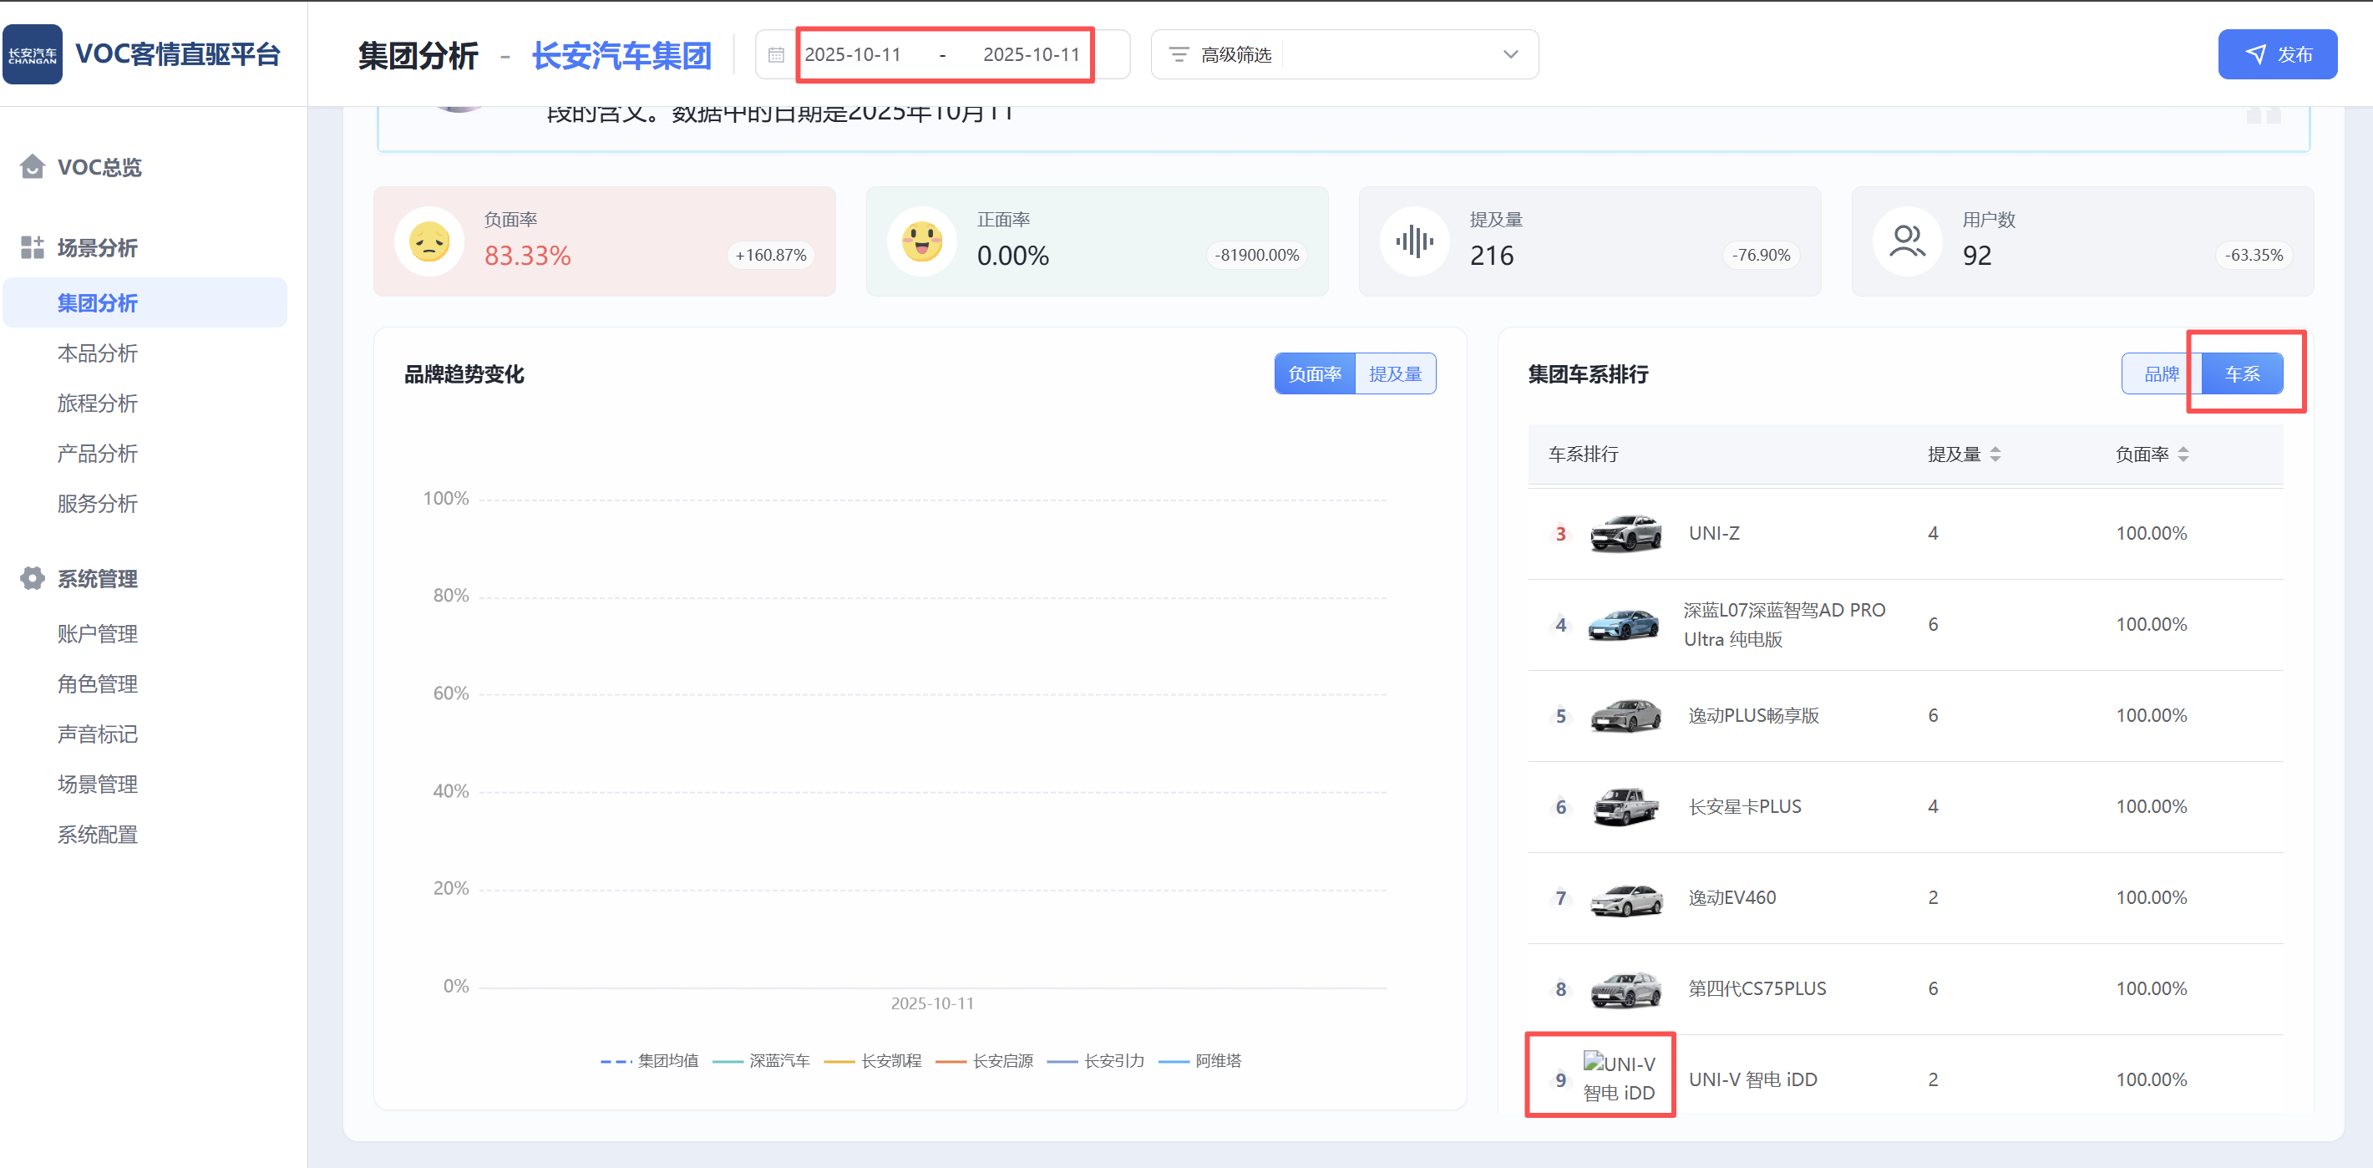Go to 账户管理 menu item

click(x=98, y=634)
